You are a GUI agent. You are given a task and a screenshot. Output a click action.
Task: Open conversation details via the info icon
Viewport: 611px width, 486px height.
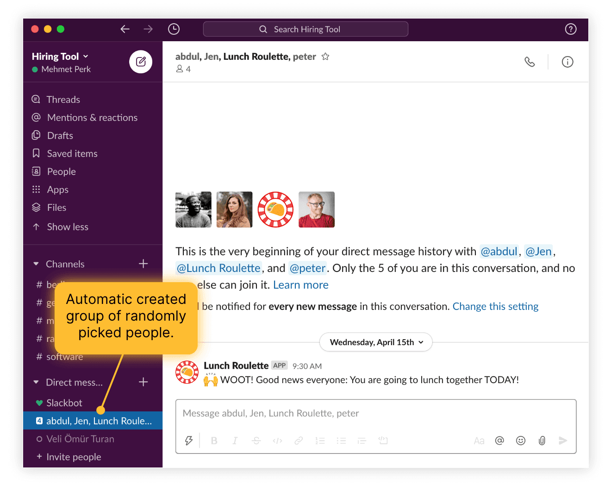point(567,62)
